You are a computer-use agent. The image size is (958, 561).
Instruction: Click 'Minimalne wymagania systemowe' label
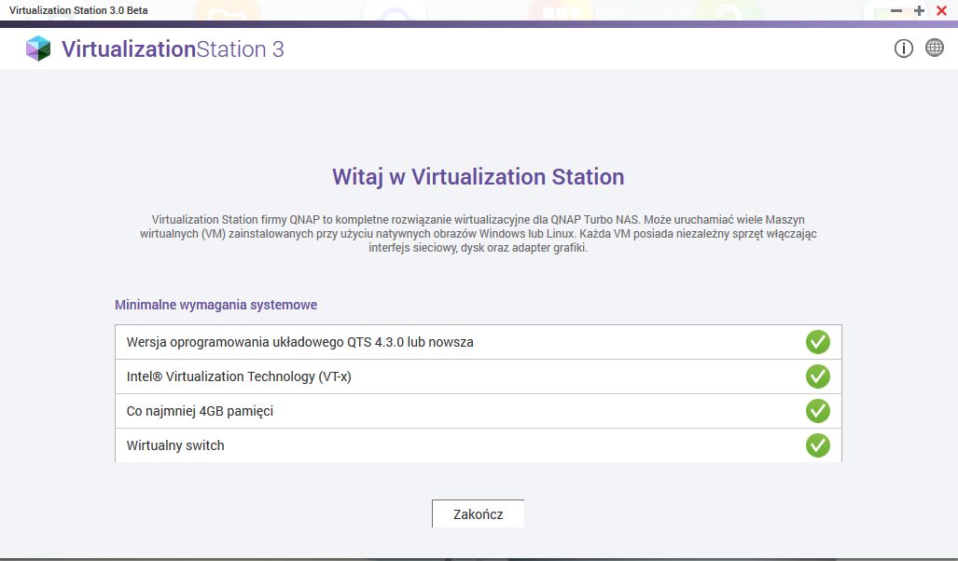pos(215,305)
